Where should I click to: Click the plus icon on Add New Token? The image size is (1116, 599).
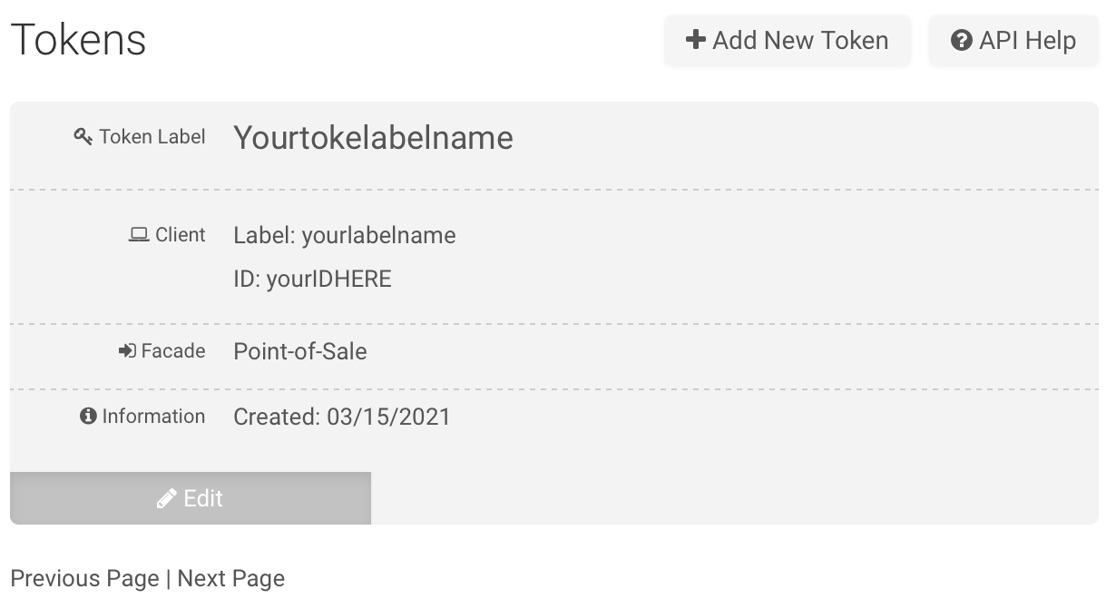tap(696, 40)
